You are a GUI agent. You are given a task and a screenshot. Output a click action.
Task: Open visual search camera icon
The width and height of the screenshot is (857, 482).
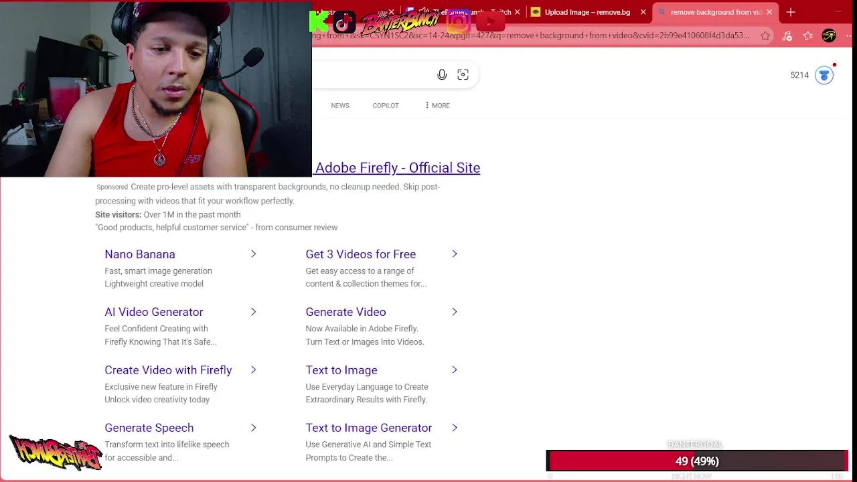click(x=463, y=75)
